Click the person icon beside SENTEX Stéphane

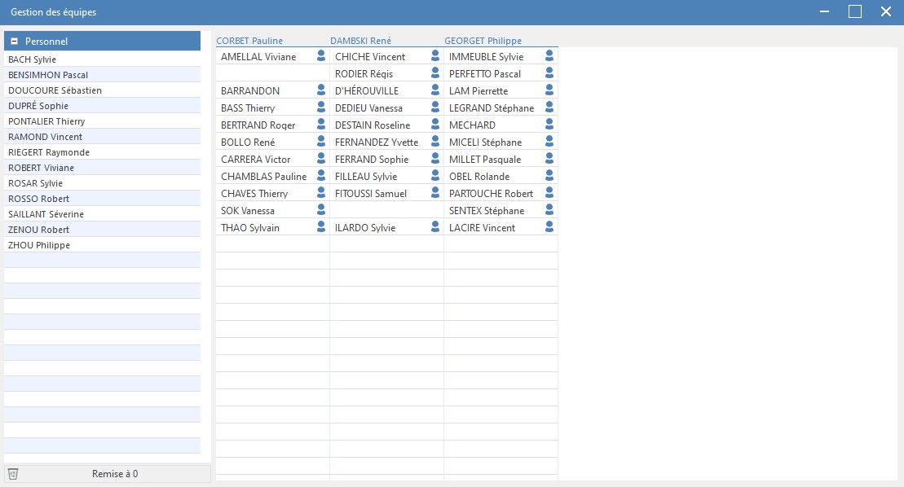(x=549, y=209)
